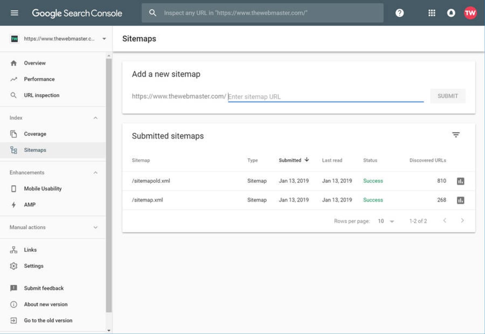Open the notifications bell icon

(x=451, y=13)
